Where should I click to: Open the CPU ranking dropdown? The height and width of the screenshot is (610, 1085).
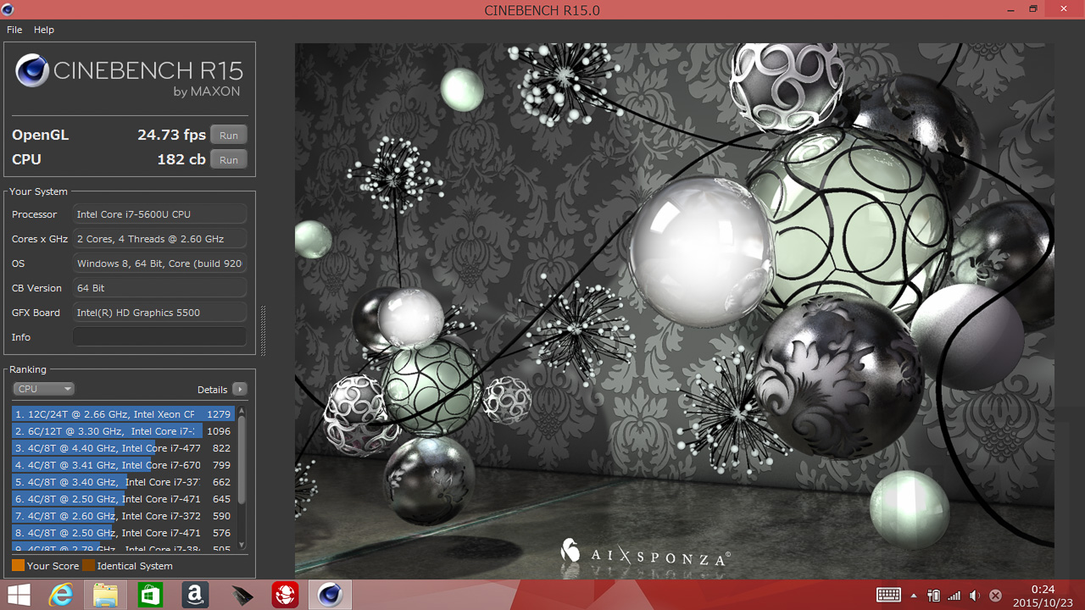point(44,389)
